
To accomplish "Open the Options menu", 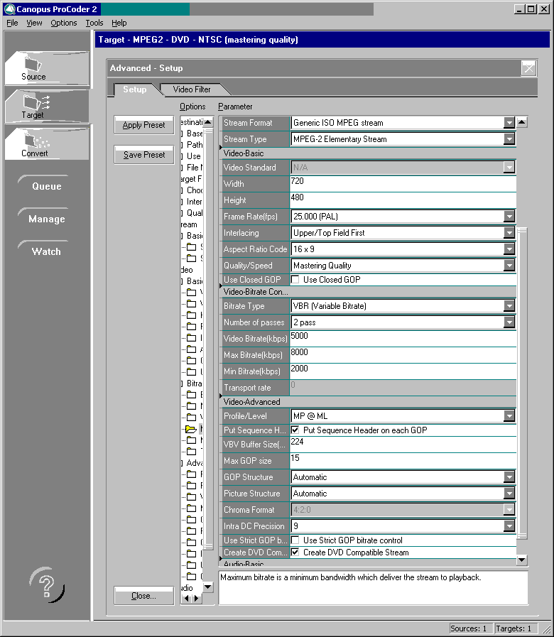I will click(x=64, y=23).
